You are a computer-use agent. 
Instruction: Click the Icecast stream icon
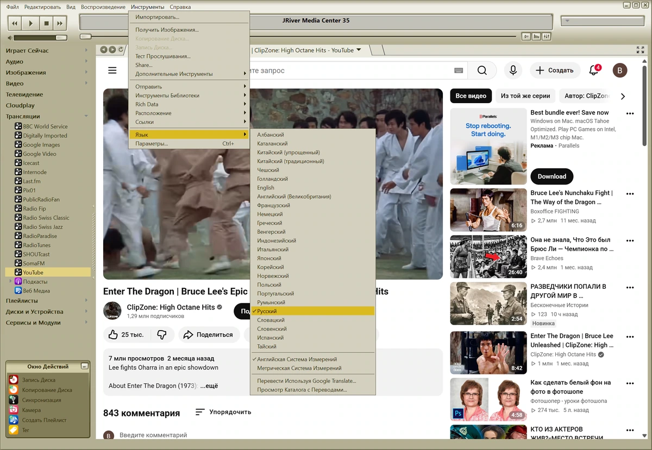click(18, 163)
